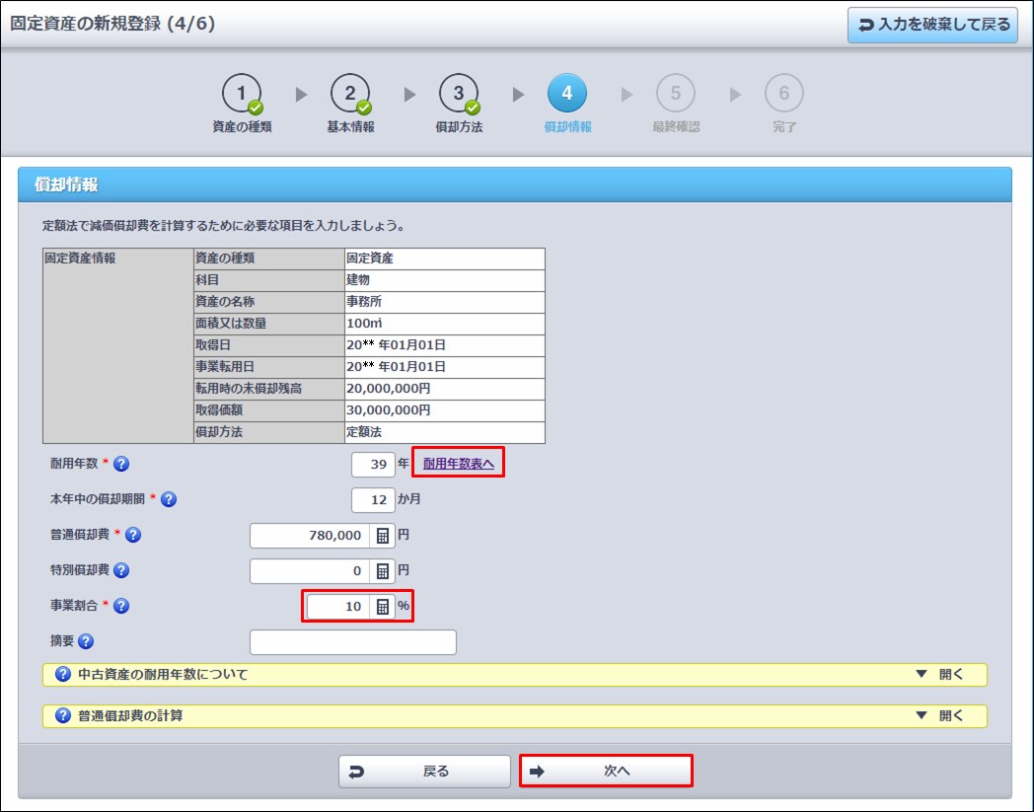Click the 事業割合 percentage field
The height and width of the screenshot is (812, 1034).
(x=338, y=606)
